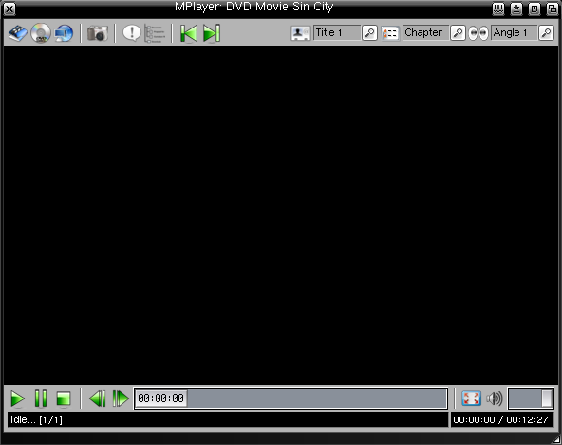Image resolution: width=562 pixels, height=445 pixels.
Task: Open the info exclamation bubble icon
Action: (x=132, y=33)
